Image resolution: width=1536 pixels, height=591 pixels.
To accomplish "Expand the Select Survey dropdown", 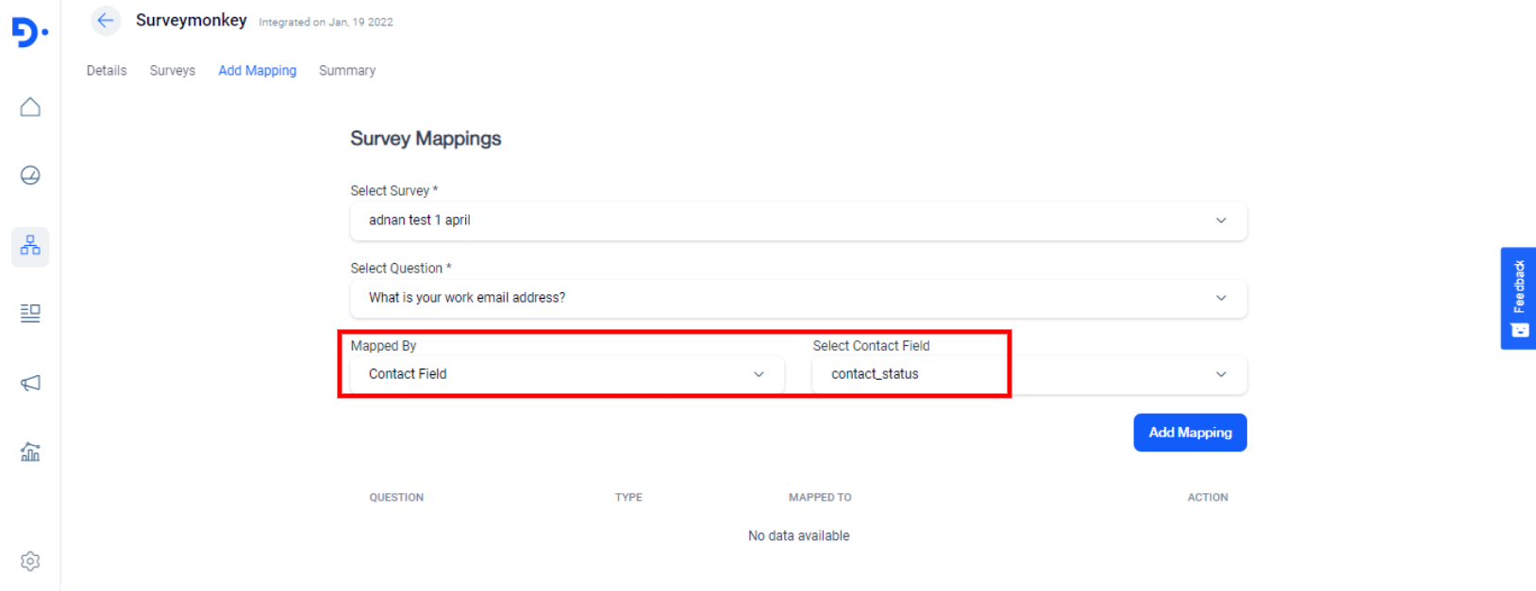I will click(797, 221).
